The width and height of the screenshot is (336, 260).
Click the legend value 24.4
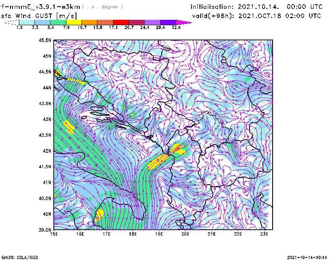144,27
